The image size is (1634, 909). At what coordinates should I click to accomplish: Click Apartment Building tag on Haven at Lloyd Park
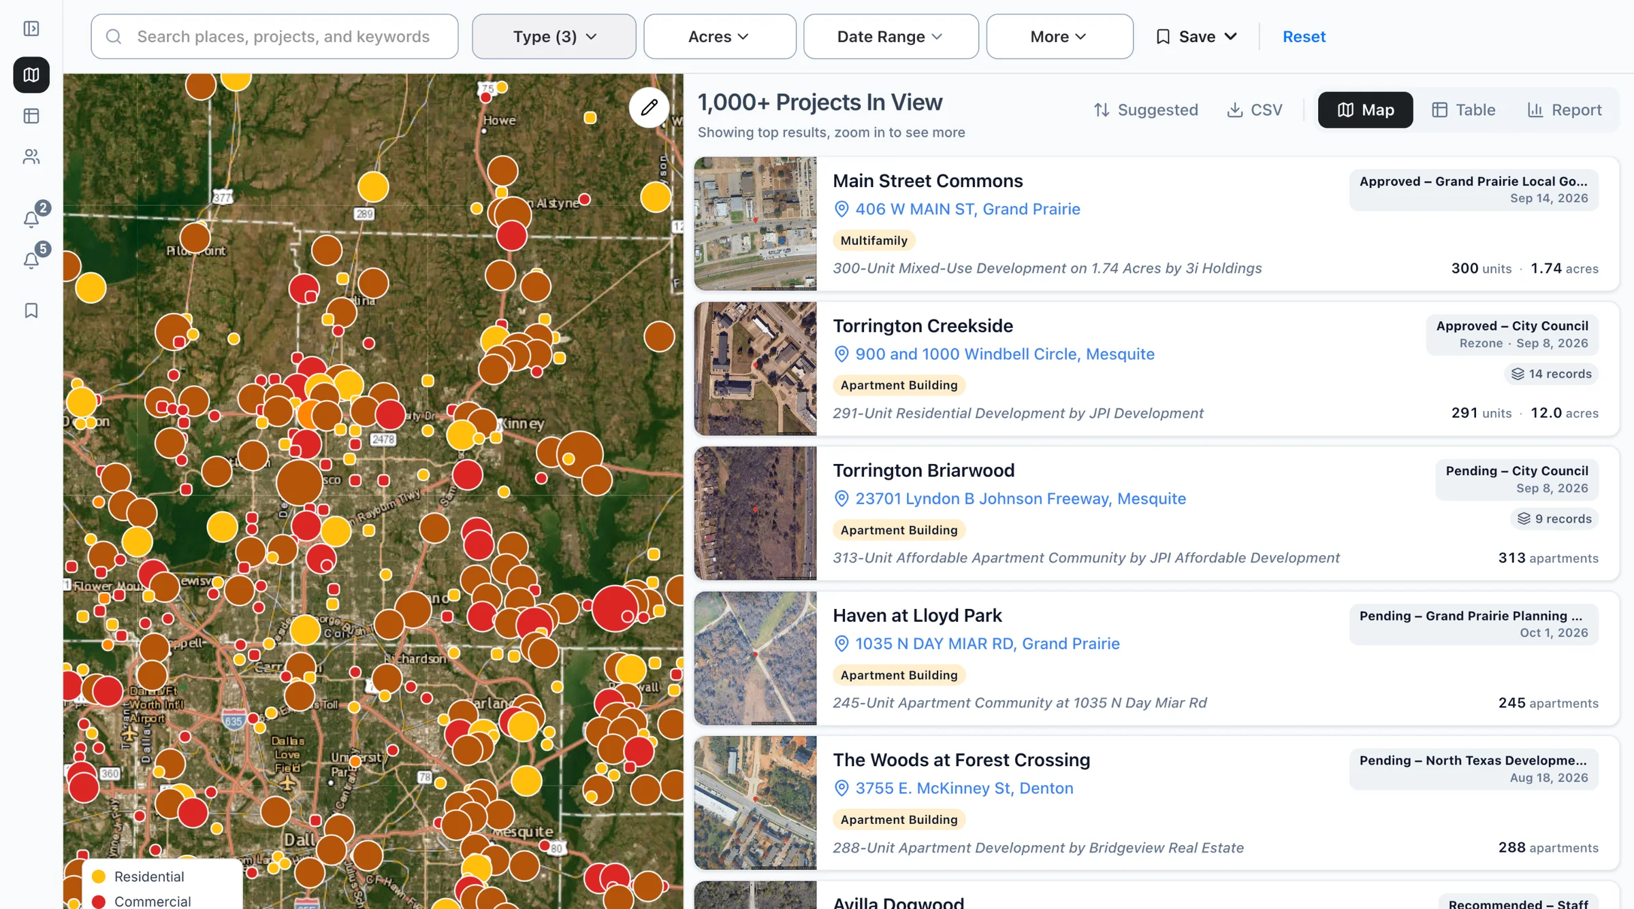899,676
